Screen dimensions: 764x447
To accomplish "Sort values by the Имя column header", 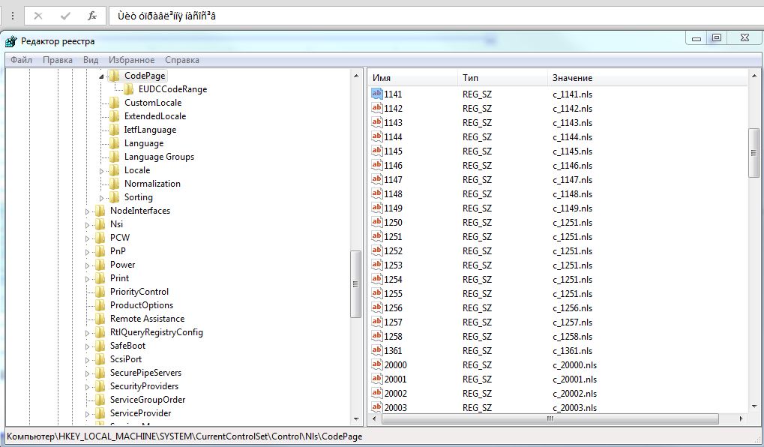I will click(412, 78).
